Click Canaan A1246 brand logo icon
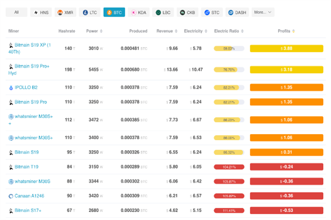The height and width of the screenshot is (220, 331). pos(11,196)
